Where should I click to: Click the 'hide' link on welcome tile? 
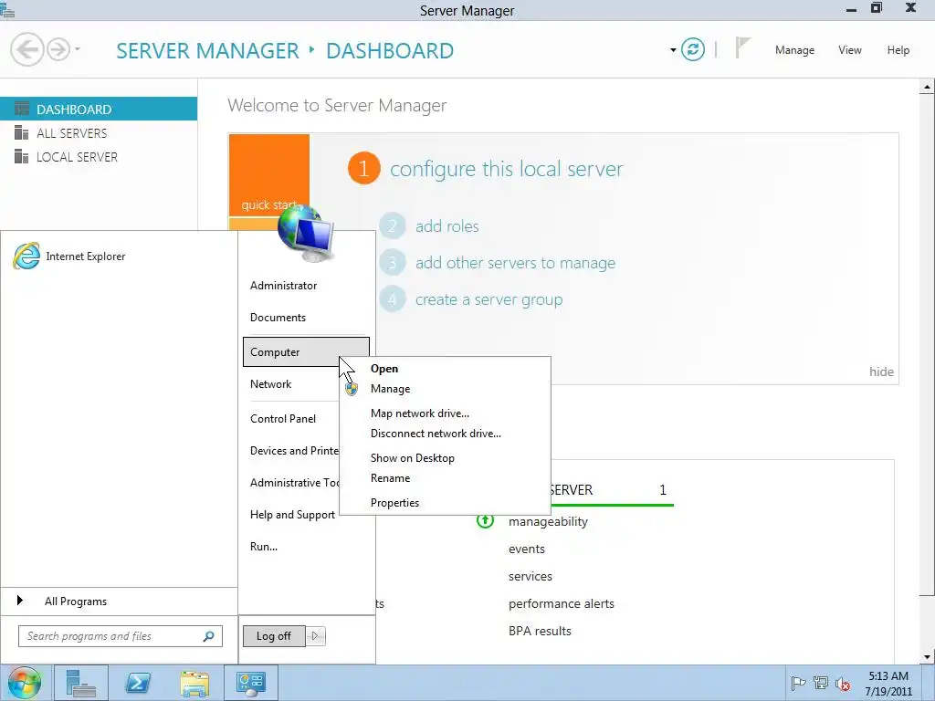881,372
